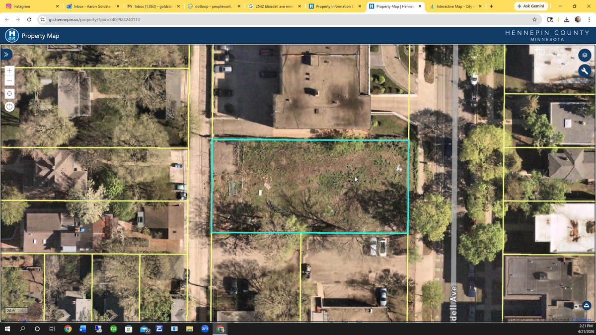Image resolution: width=596 pixels, height=335 pixels.
Task: Select the wrench map tools icon
Action: click(585, 71)
